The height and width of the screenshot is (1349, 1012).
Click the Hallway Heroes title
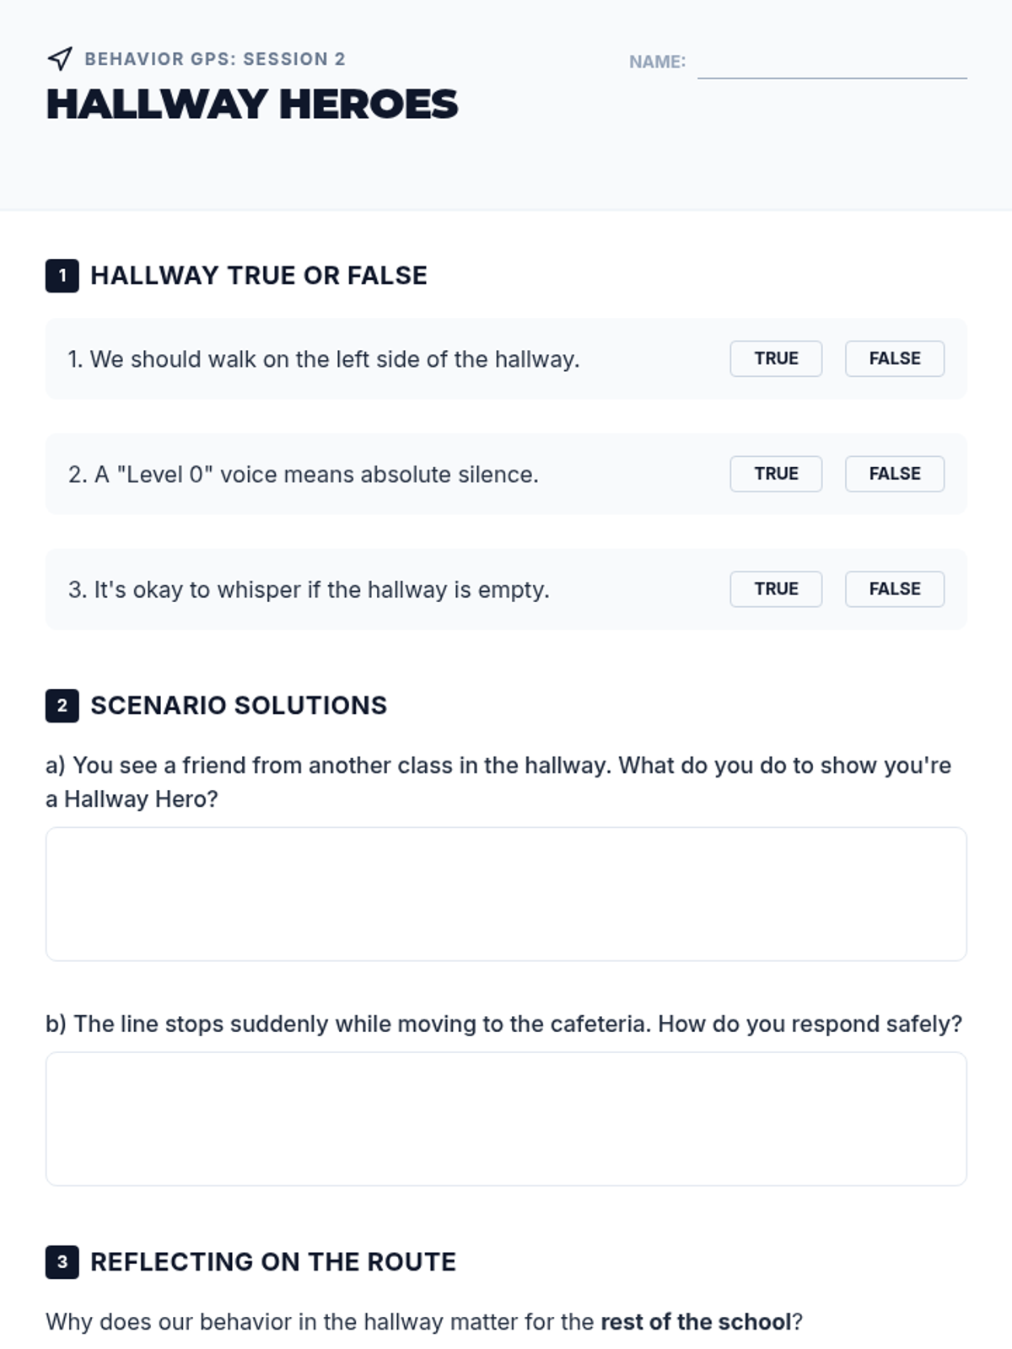pyautogui.click(x=252, y=105)
